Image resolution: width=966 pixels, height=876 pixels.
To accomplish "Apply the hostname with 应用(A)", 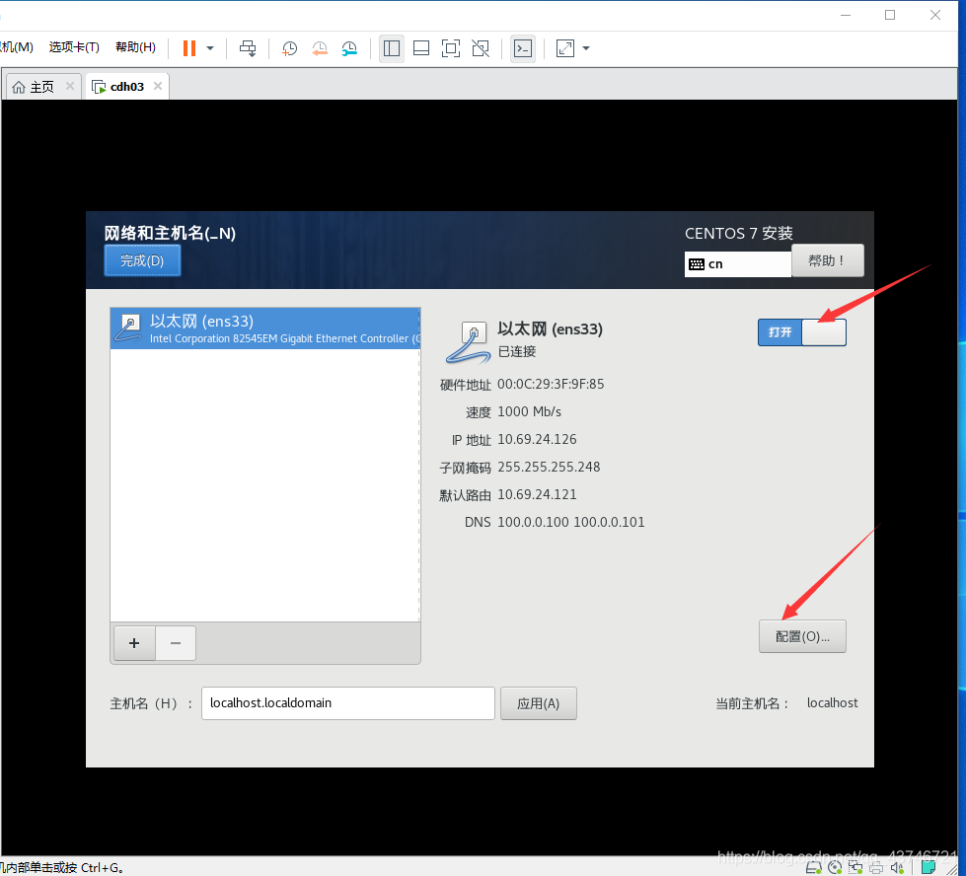I will (539, 703).
